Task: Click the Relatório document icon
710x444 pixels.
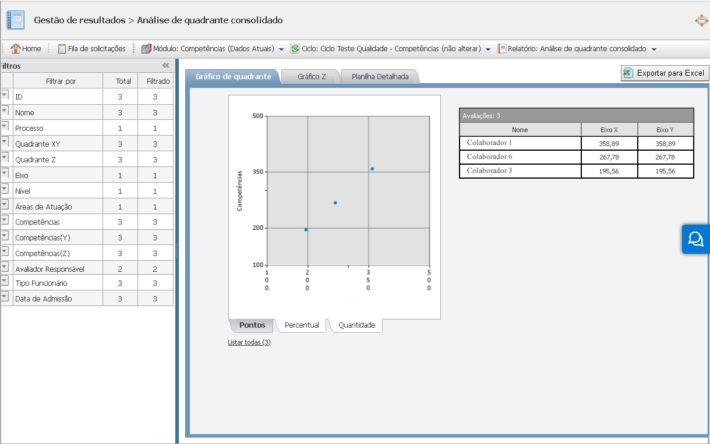Action: (502, 49)
